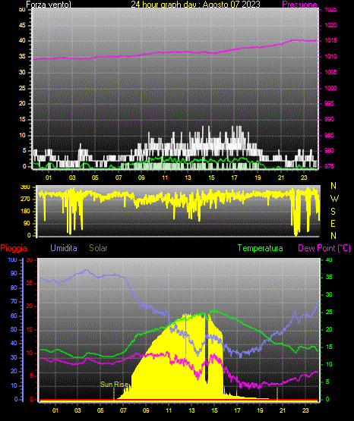Click the humidity peak near hour 03
Viewport: 354px width, 421px height.
tap(87, 270)
